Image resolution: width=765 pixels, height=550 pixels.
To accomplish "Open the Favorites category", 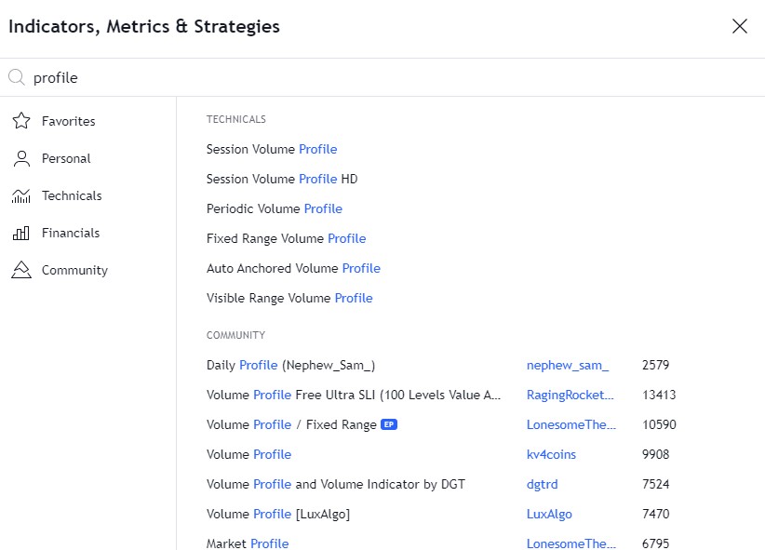I will click(68, 121).
